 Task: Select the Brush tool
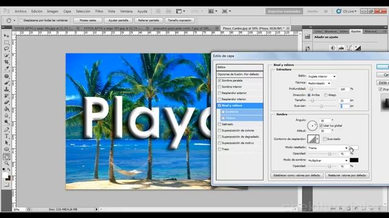(7, 83)
